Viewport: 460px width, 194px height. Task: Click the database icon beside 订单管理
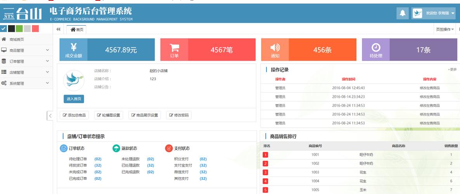coord(4,61)
